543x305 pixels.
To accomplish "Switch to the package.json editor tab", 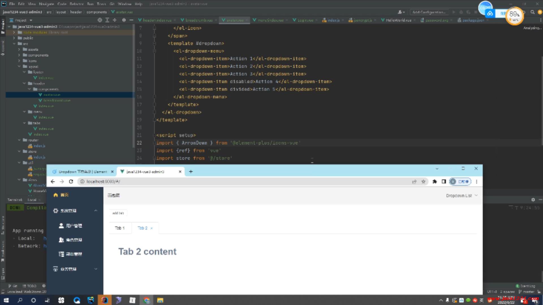I will tap(473, 20).
